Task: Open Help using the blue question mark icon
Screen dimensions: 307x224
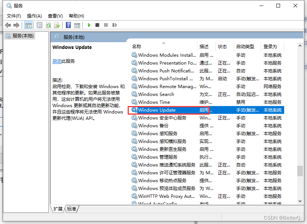Action: click(x=68, y=25)
